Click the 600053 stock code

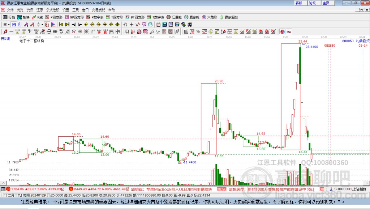click(348, 41)
